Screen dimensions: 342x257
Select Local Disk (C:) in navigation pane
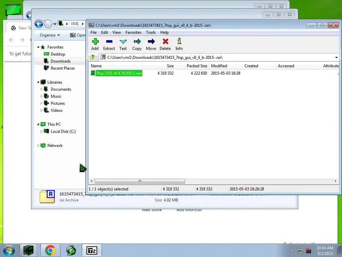[63, 131]
